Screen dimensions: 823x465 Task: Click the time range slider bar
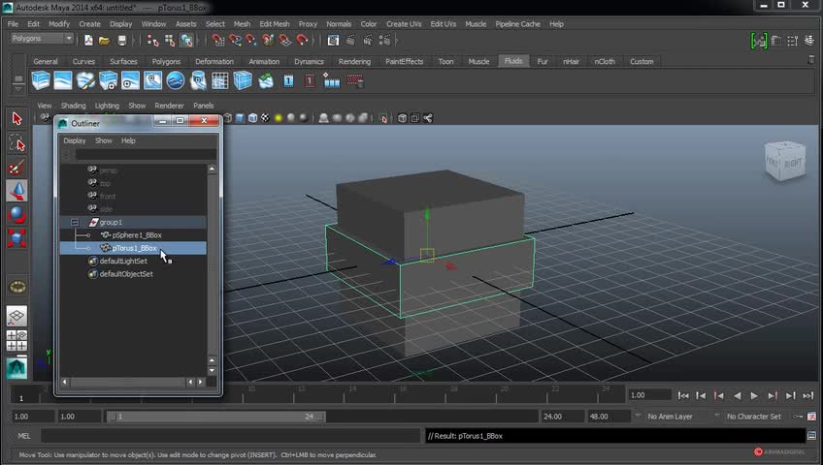pos(214,417)
